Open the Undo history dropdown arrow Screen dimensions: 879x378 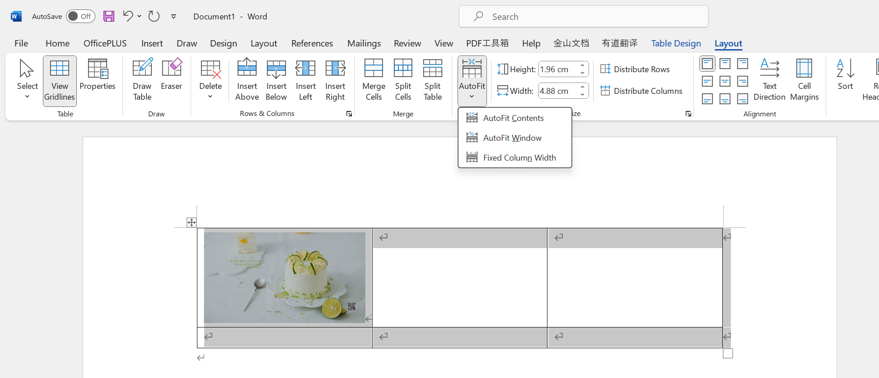click(140, 16)
